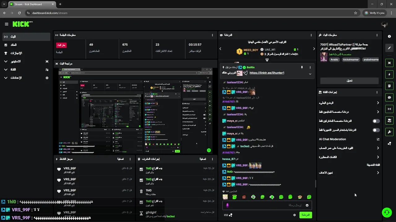Open chat settings gear icon
This screenshot has width=396, height=222.
click(x=295, y=215)
